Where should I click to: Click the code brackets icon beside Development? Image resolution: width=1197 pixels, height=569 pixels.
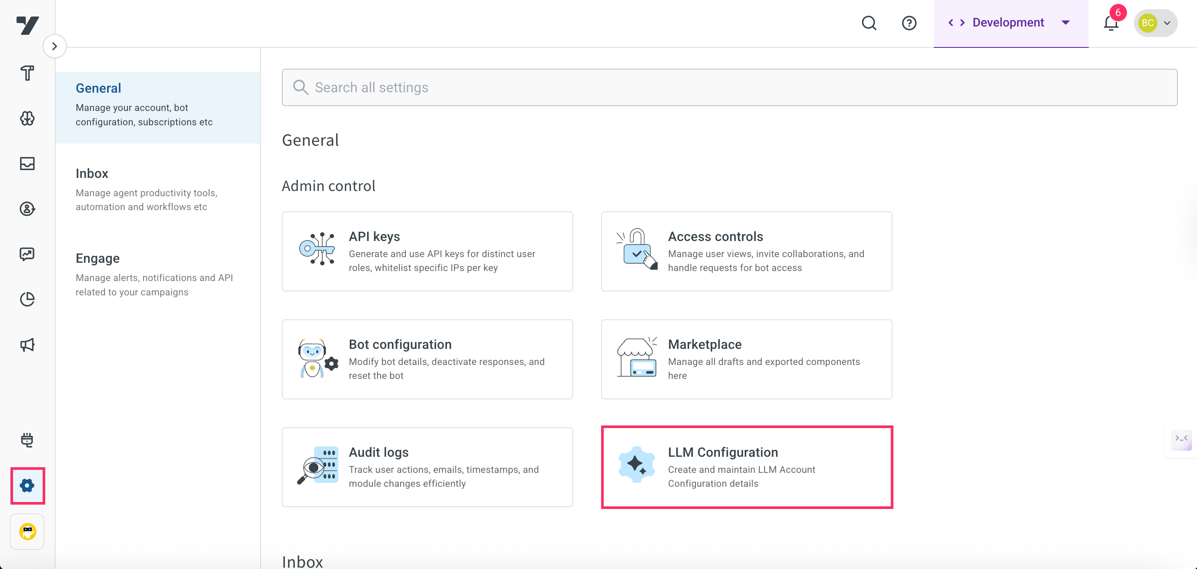click(957, 22)
